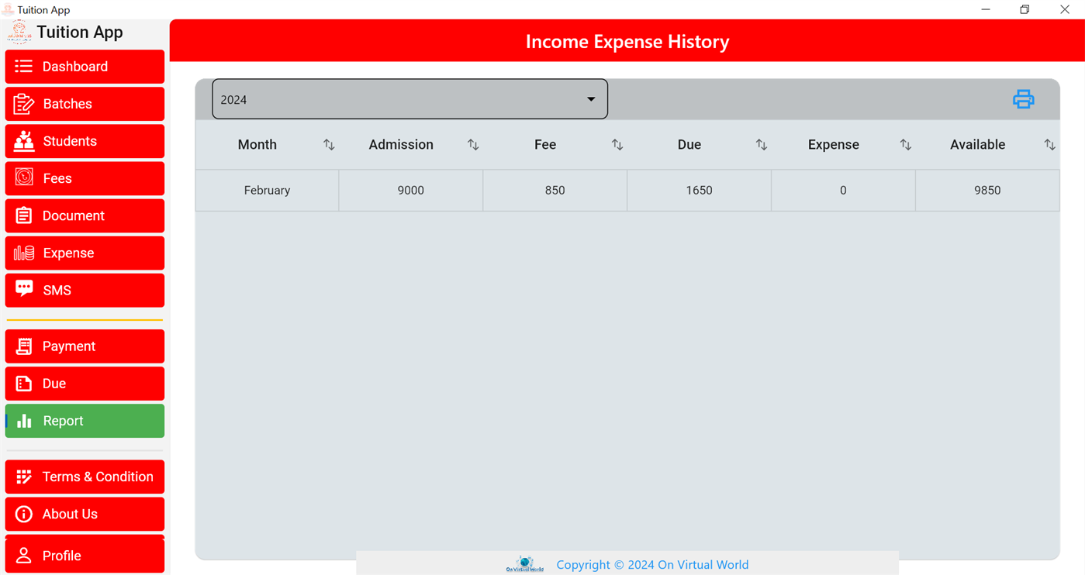1085x575 pixels.
Task: Click the SMS messaging icon
Action: [24, 290]
